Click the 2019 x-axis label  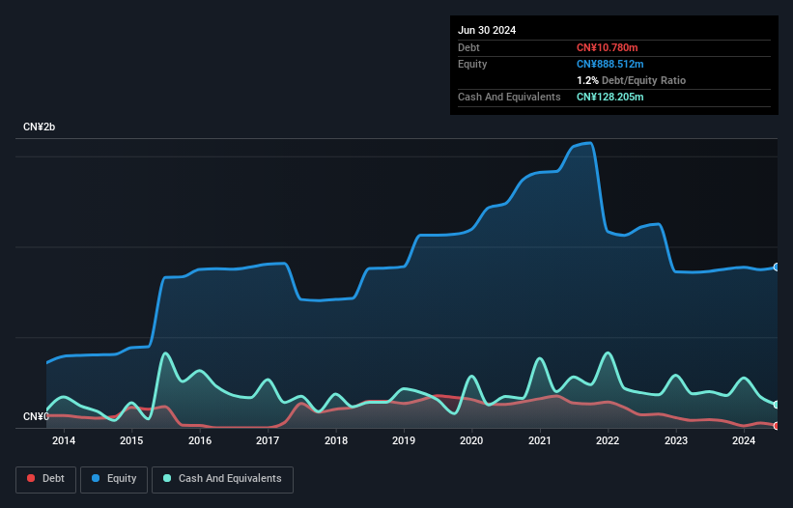(x=404, y=440)
